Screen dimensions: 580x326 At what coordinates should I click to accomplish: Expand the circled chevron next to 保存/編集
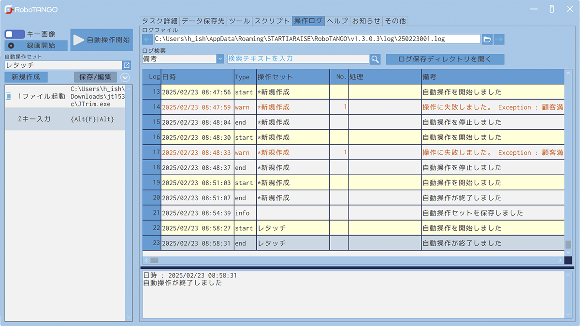125,77
